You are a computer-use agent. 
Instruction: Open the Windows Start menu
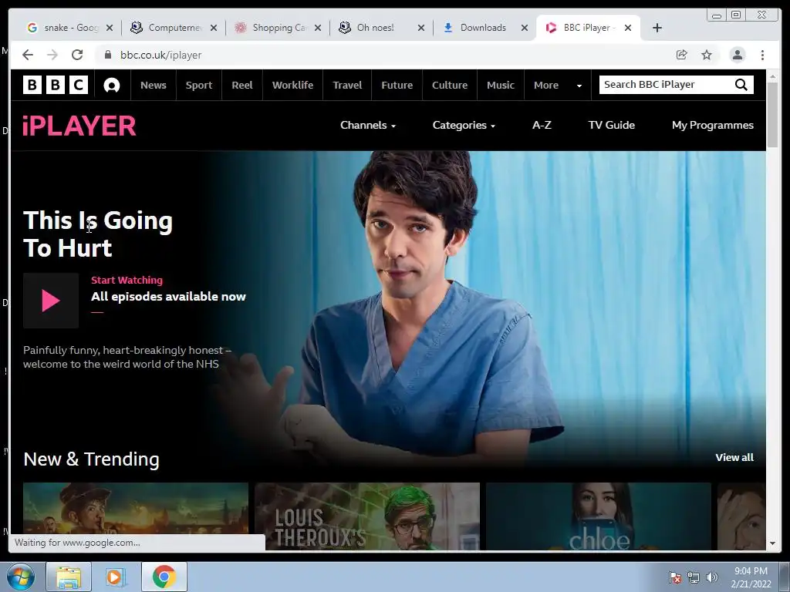tap(19, 577)
